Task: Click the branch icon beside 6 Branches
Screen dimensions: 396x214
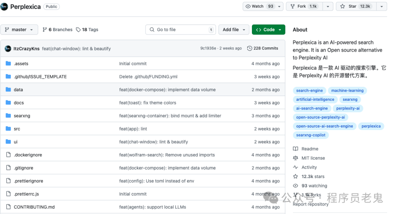Action: click(x=45, y=30)
